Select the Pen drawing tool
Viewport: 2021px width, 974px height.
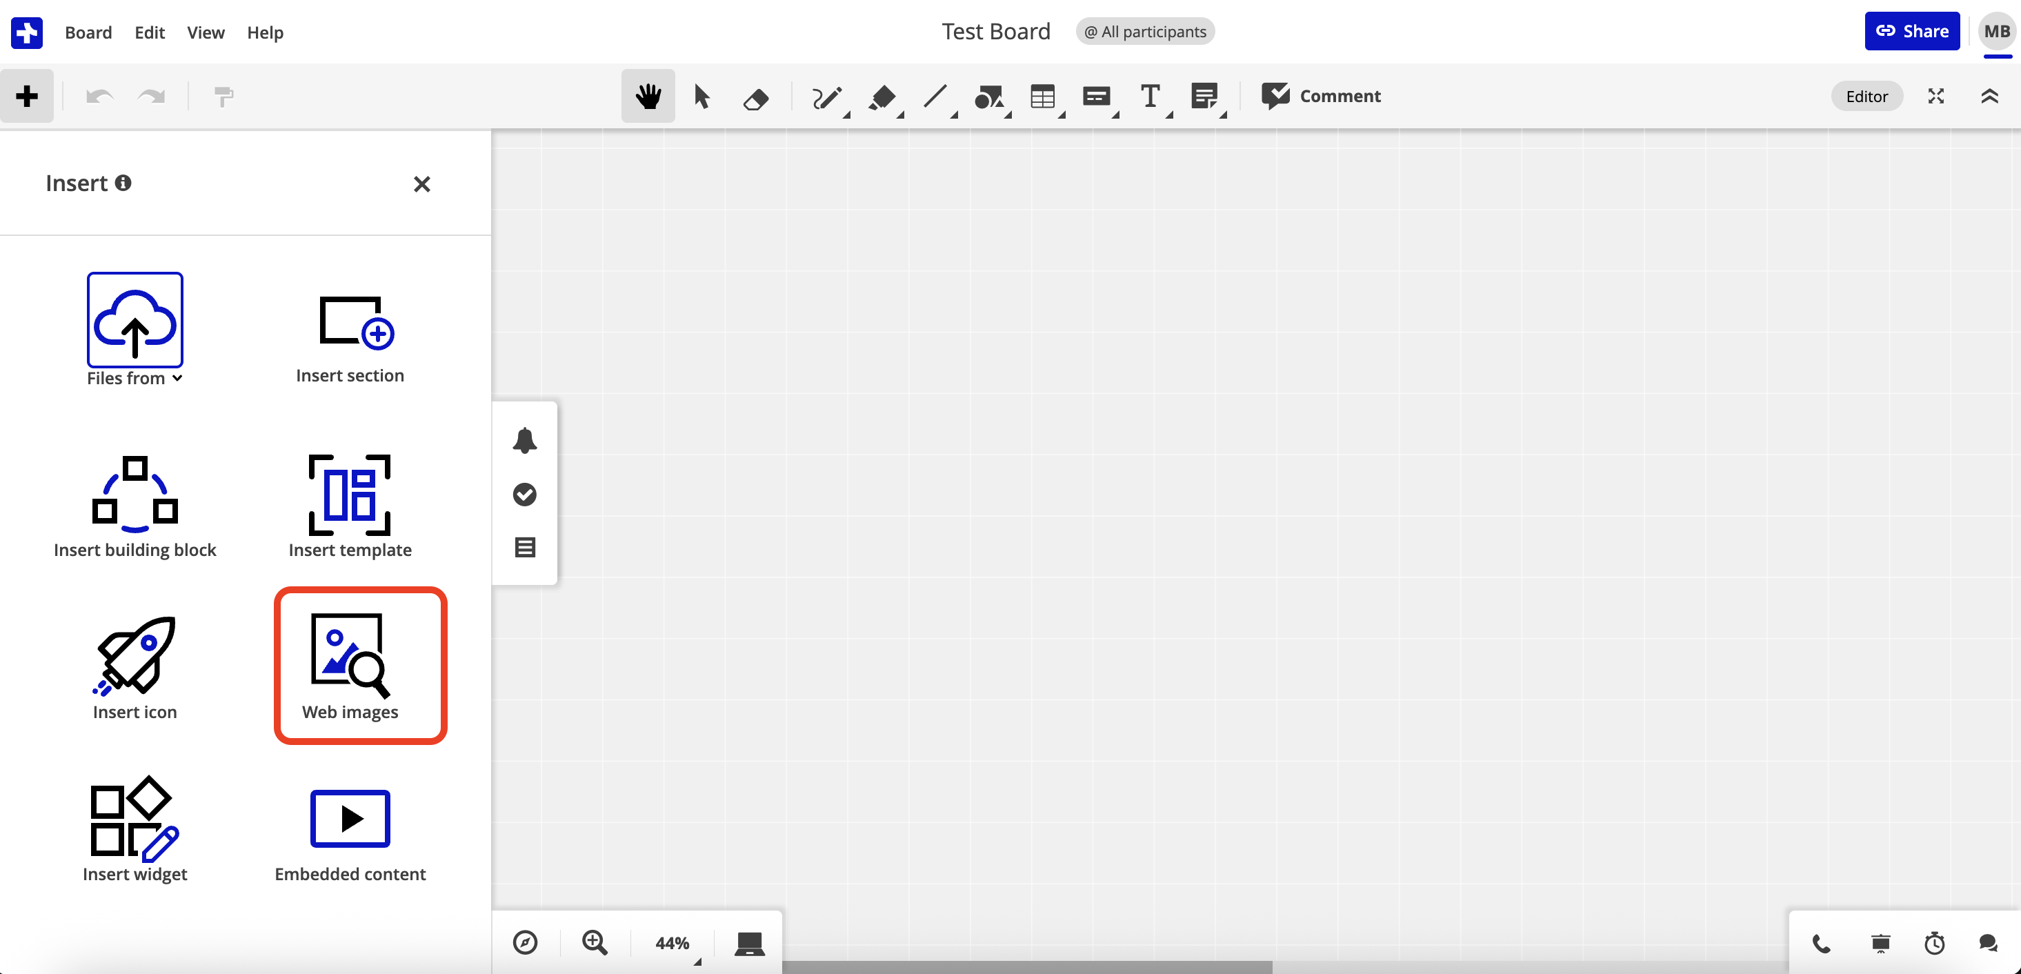pyautogui.click(x=827, y=96)
